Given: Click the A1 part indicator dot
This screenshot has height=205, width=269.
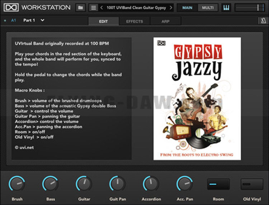Looking at the screenshot, I should coord(5,20).
